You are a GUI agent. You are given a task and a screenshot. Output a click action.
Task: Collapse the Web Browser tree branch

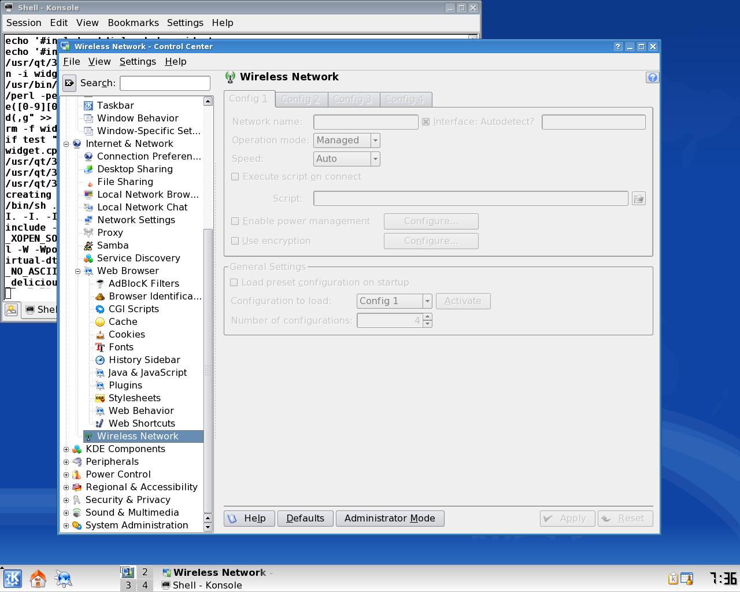coord(77,271)
